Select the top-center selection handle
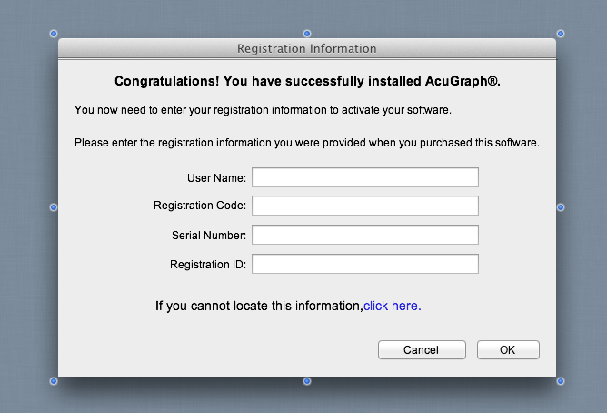This screenshot has width=607, height=413. pyautogui.click(x=307, y=34)
